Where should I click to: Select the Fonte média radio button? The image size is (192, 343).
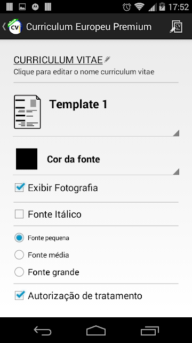coord(19,255)
